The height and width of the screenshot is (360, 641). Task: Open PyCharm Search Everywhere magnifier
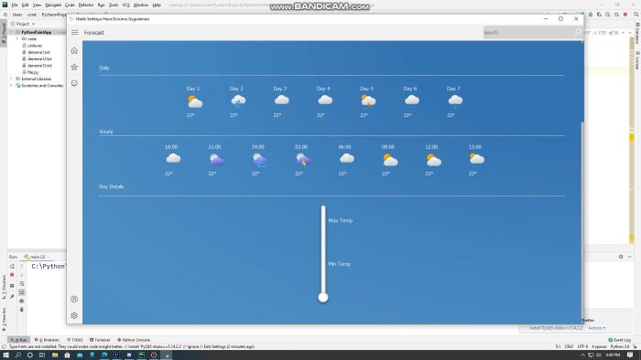tap(636, 15)
